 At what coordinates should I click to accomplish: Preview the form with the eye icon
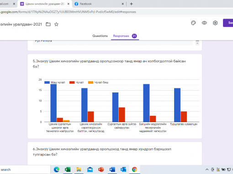(x=204, y=23)
